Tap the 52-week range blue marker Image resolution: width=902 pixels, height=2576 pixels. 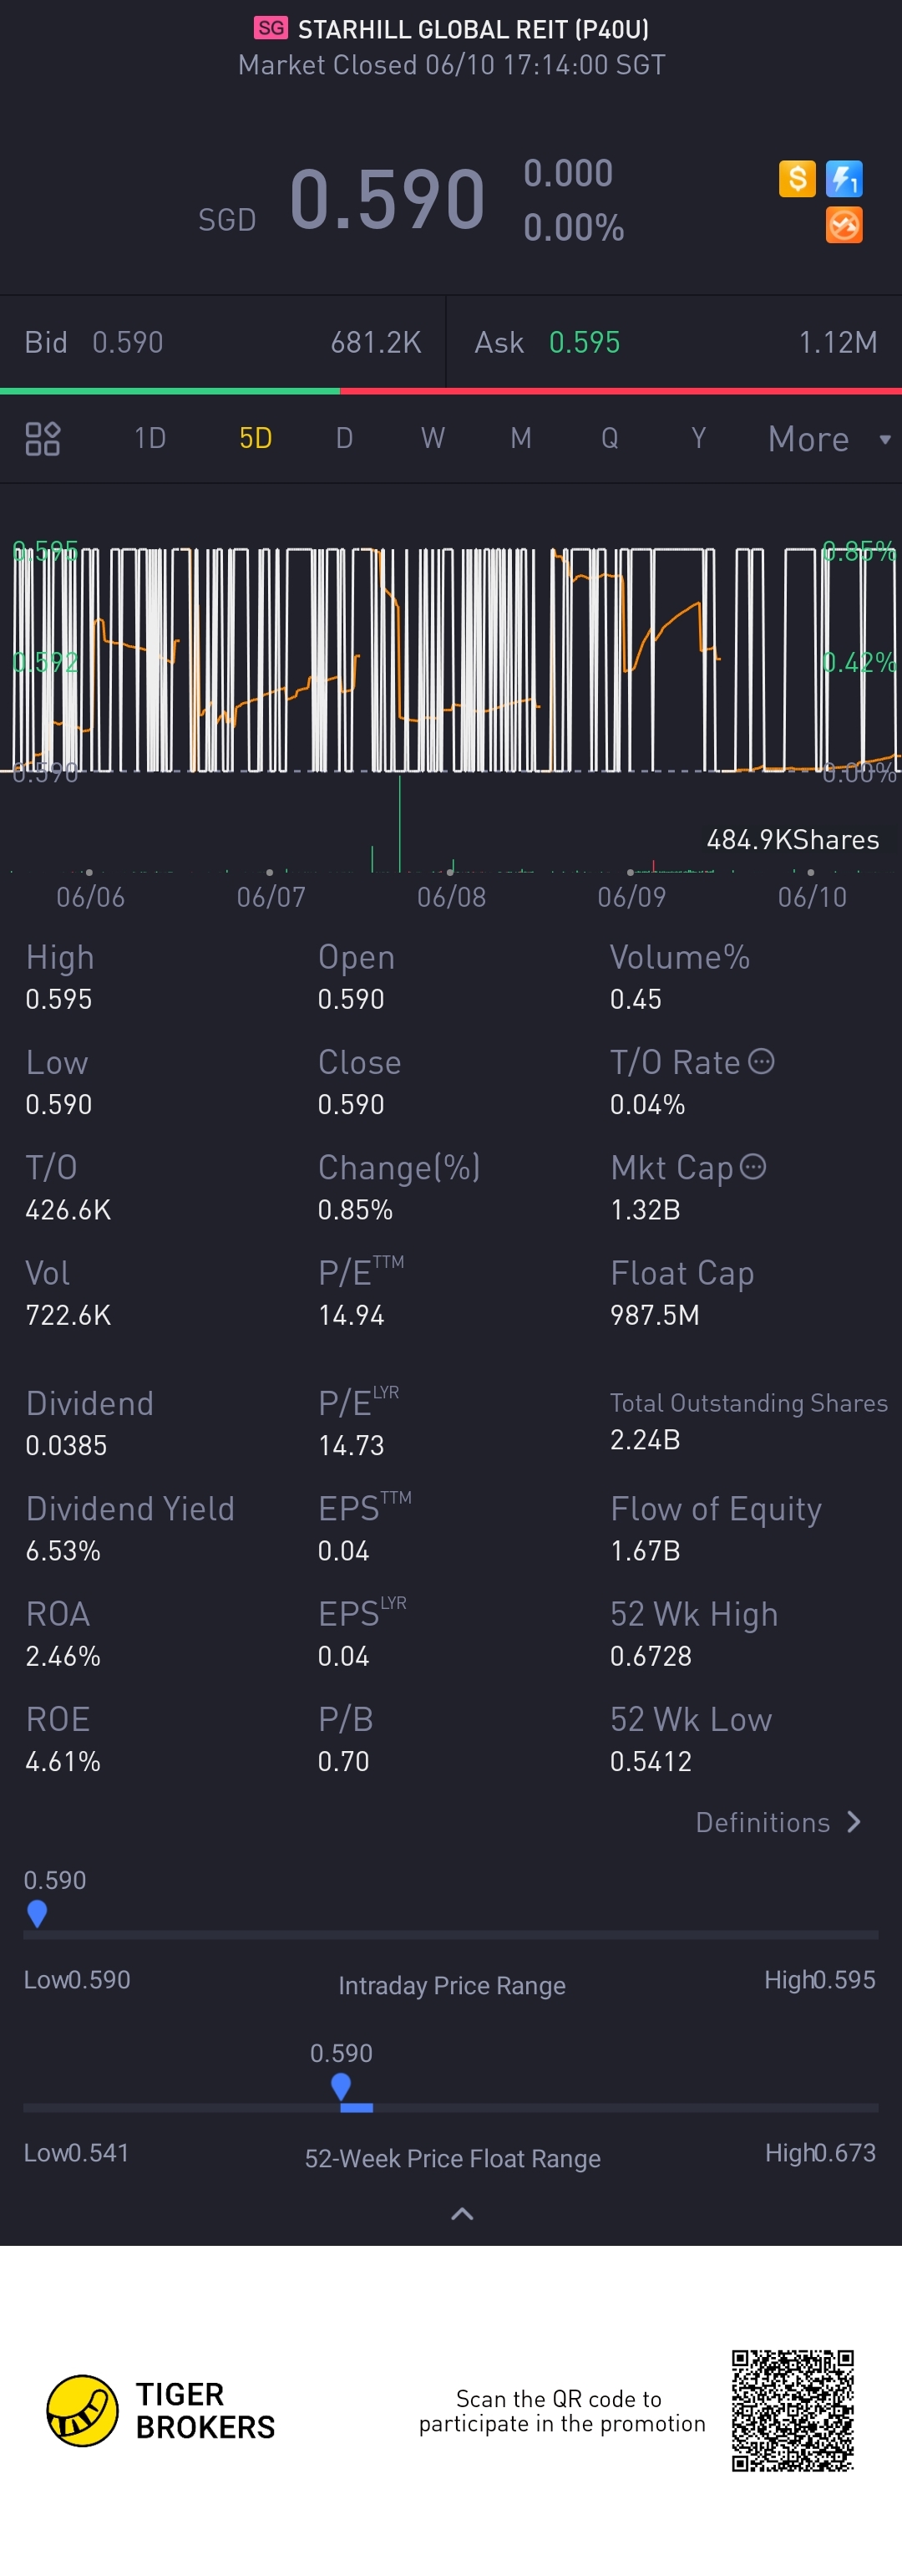pyautogui.click(x=341, y=2086)
